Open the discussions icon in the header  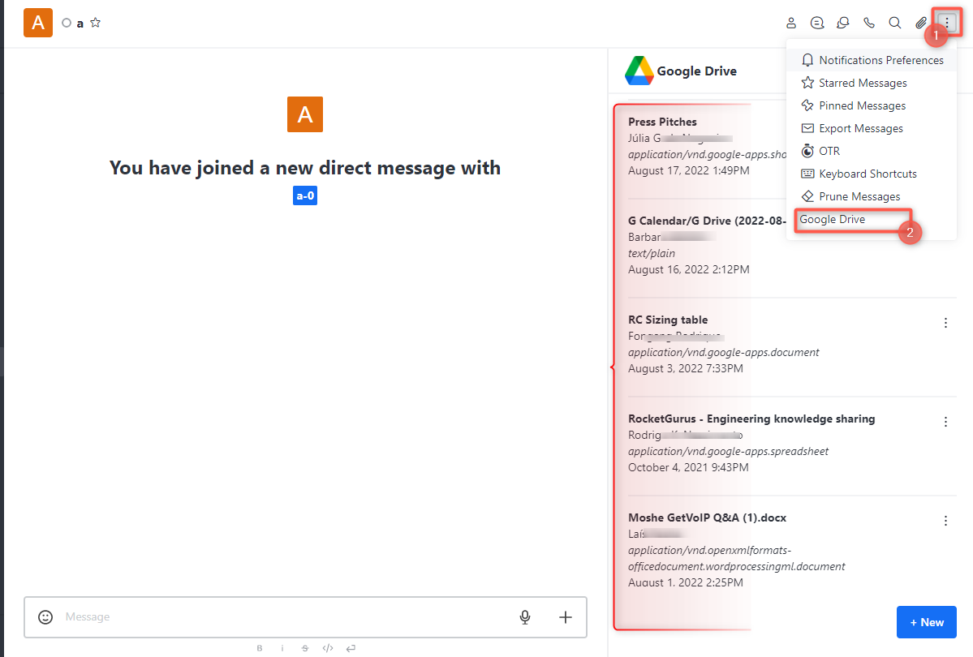(842, 23)
